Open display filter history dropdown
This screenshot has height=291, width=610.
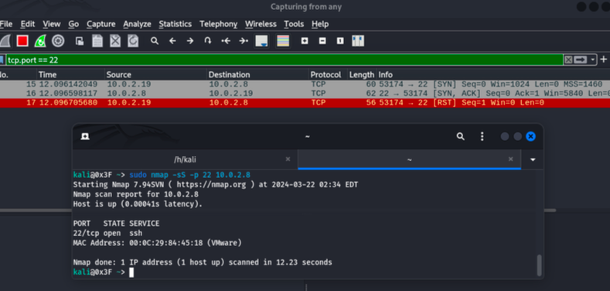[592, 60]
